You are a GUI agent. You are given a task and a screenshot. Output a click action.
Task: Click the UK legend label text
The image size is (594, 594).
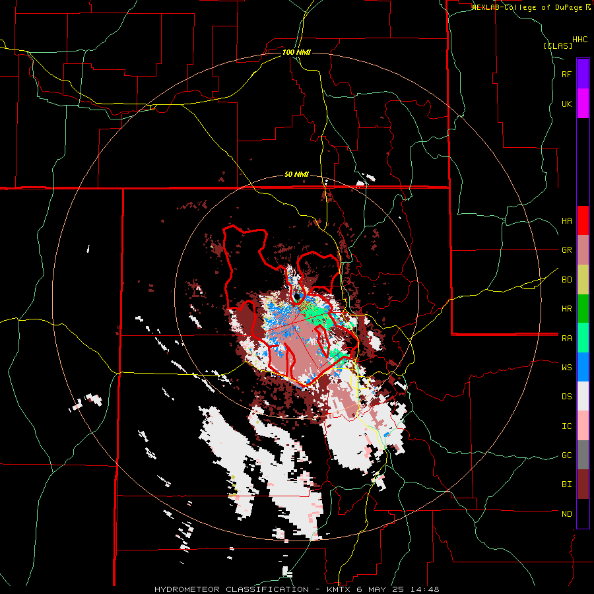click(x=567, y=104)
